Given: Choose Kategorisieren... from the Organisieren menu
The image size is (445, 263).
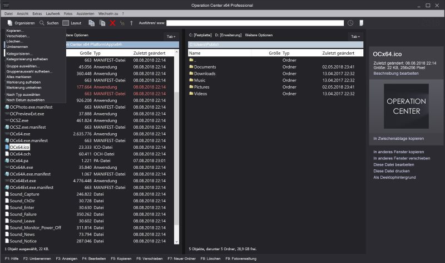Looking at the screenshot, I should tap(19, 53).
